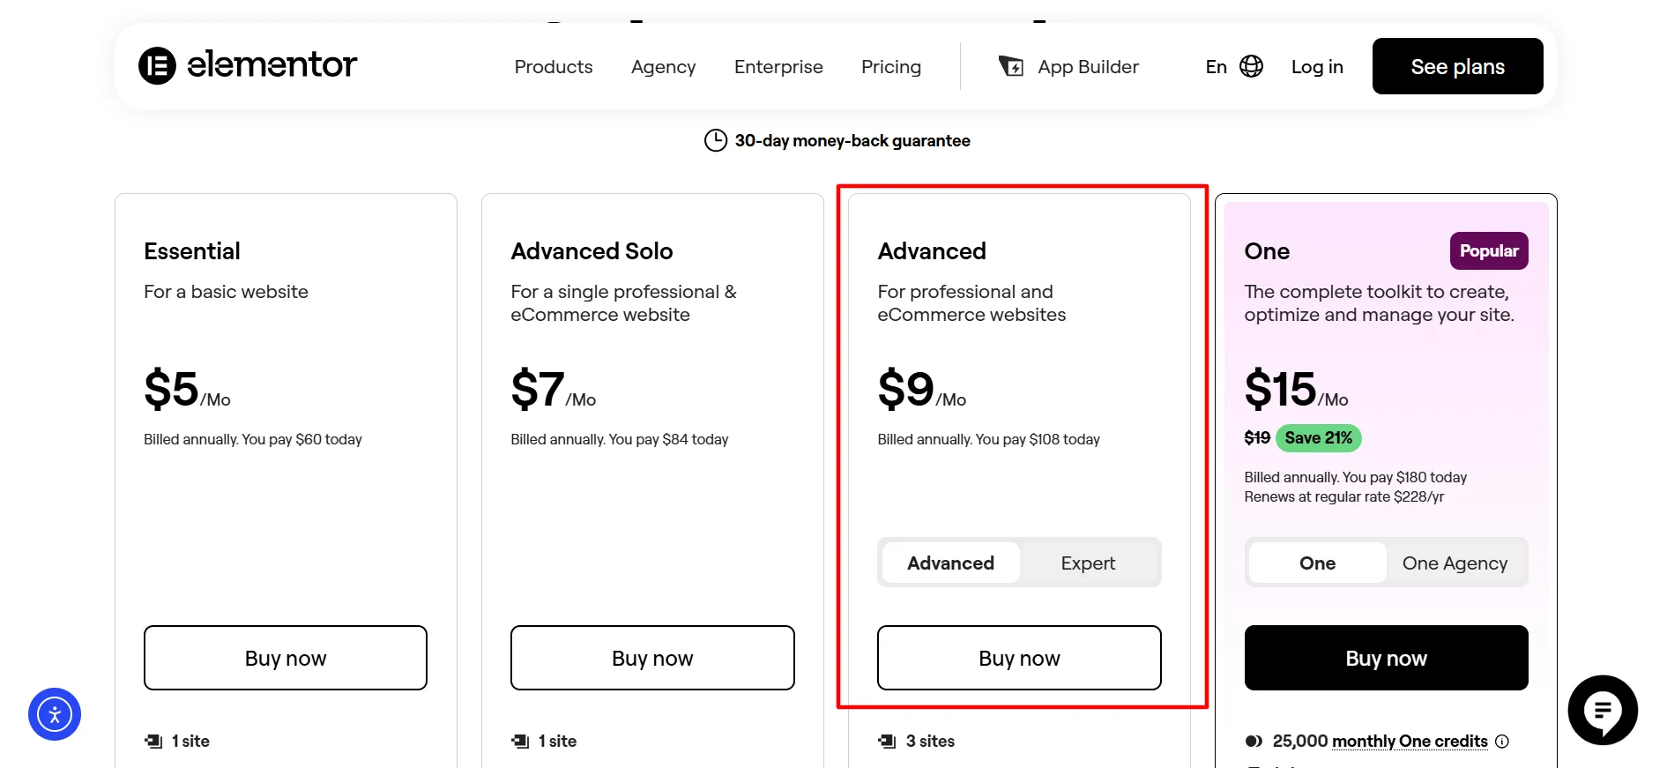
Task: Click the See plans button
Action: coord(1458,66)
